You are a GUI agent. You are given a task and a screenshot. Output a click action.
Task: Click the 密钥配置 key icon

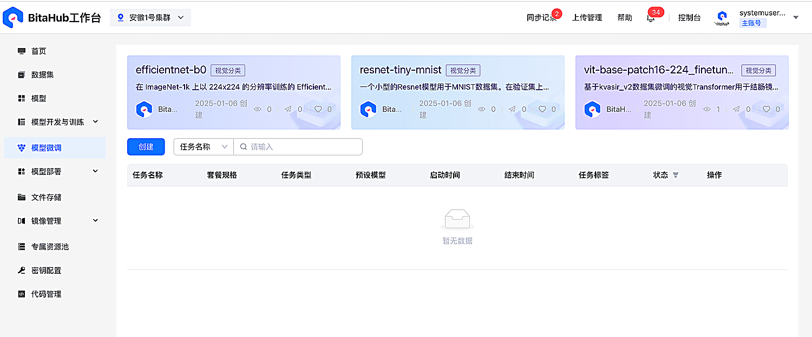coord(22,271)
